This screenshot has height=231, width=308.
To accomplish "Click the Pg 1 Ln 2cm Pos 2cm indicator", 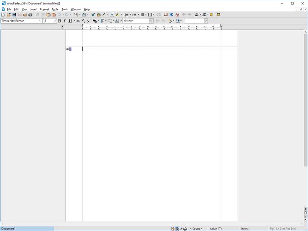I will pyautogui.click(x=283, y=229).
